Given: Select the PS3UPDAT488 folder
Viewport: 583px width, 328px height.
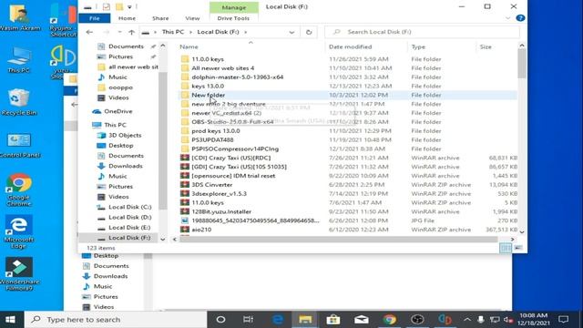Looking at the screenshot, I should point(212,139).
